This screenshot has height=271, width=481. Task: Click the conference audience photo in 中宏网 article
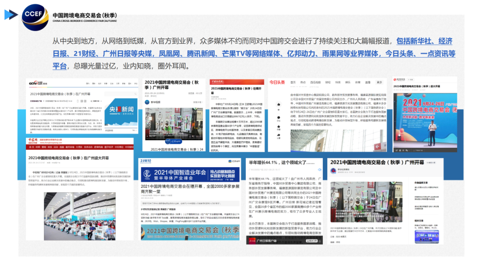tap(80, 216)
